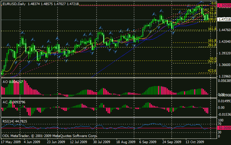Click the 1.39320 value on price axis
Image resolution: width=231 pixels, height=145 pixels.
(225, 53)
